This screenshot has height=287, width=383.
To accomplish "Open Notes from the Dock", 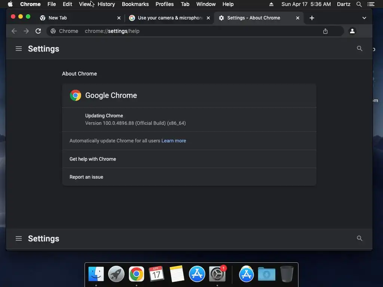I will [177, 274].
